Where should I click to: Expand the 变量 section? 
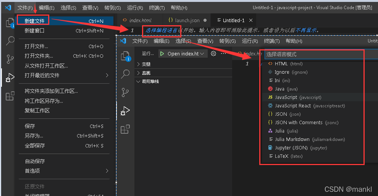click(x=183, y=64)
